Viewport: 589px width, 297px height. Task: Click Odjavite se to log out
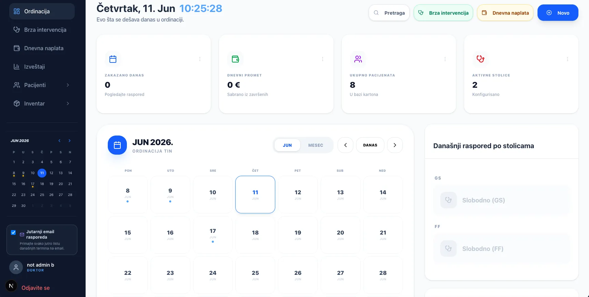tap(35, 288)
